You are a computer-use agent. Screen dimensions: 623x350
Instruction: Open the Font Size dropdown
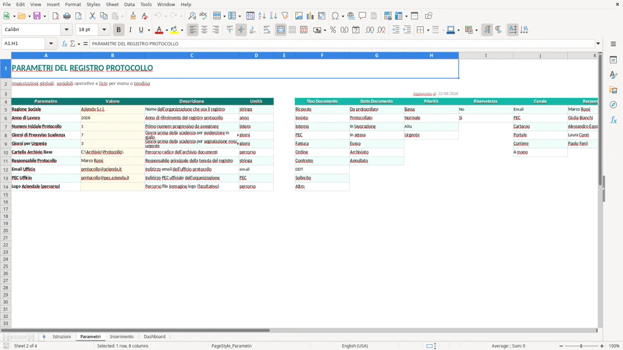[104, 30]
